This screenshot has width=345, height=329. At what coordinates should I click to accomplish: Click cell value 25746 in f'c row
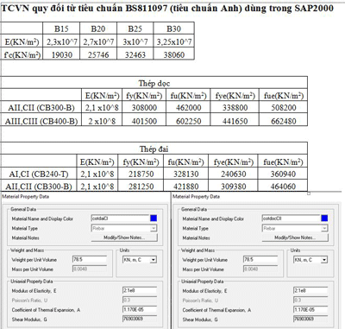coord(98,54)
